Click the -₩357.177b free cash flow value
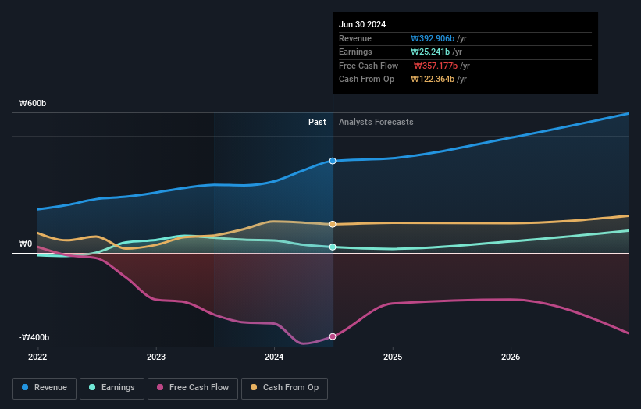The image size is (641, 409). pyautogui.click(x=434, y=66)
